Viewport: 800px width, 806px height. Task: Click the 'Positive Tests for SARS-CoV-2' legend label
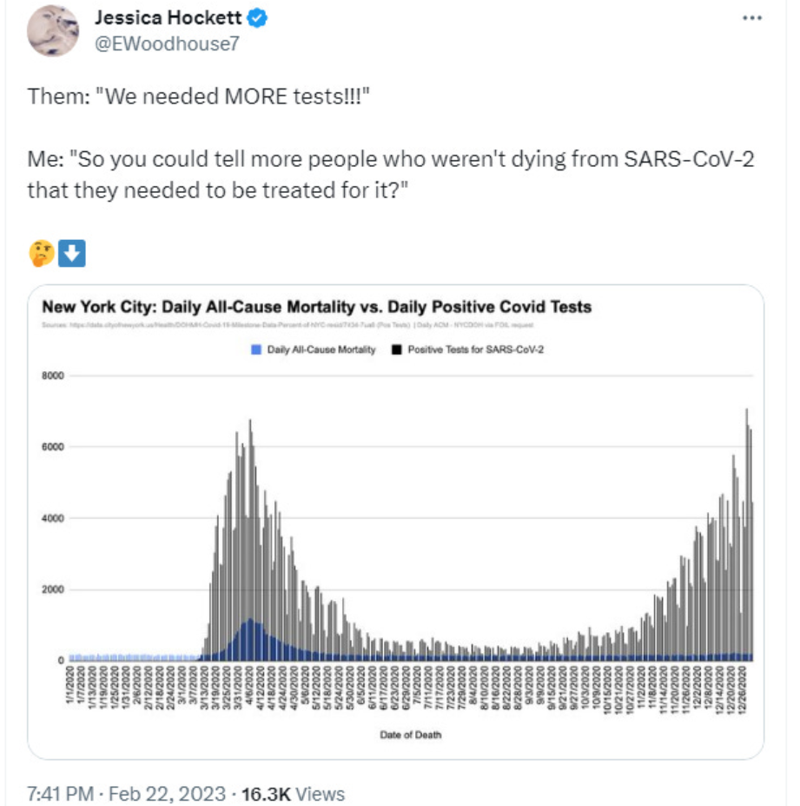[x=475, y=350]
